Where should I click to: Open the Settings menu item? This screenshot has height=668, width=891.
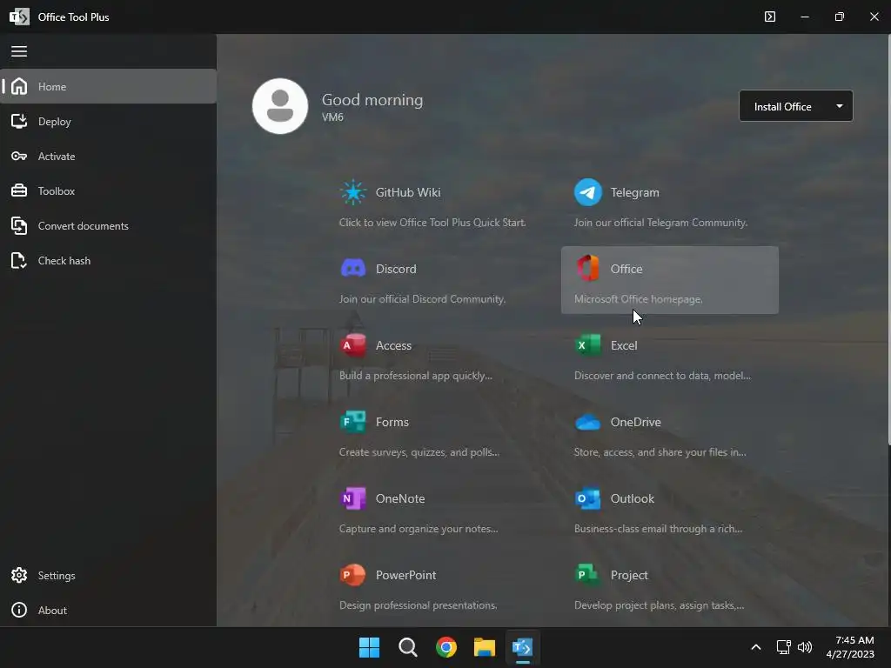point(108,576)
